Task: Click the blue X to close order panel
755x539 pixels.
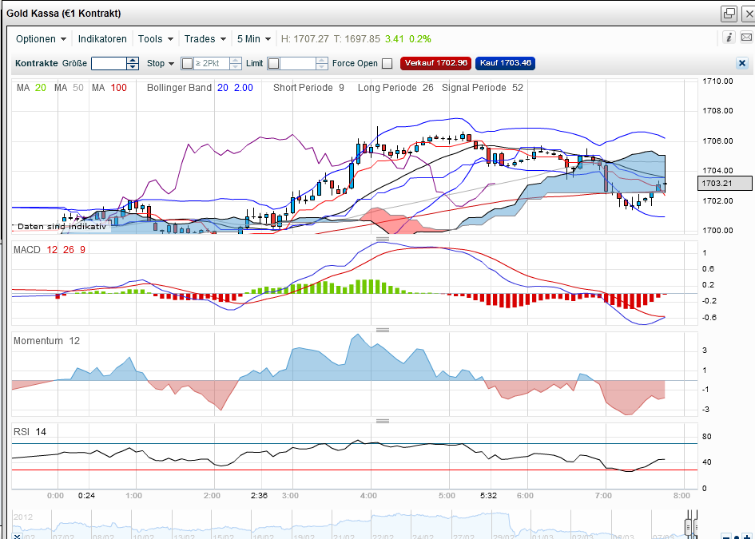Action: click(x=741, y=63)
